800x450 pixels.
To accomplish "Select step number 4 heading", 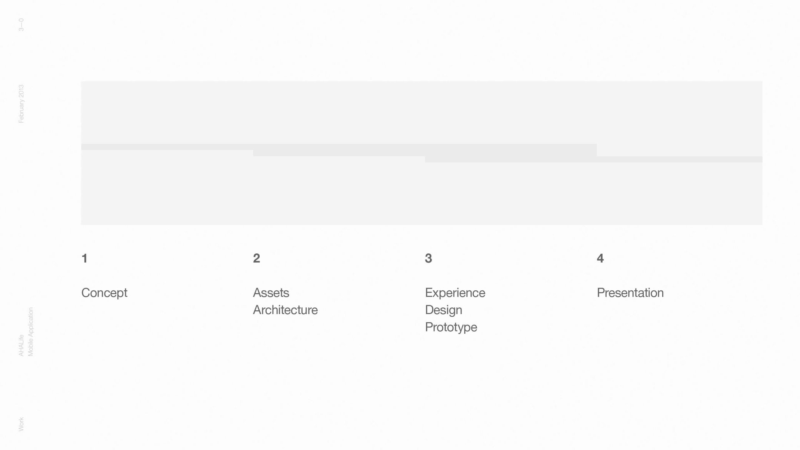I will [x=600, y=258].
